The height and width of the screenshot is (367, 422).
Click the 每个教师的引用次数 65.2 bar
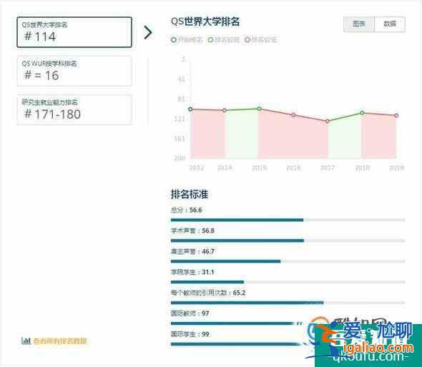tap(288, 303)
